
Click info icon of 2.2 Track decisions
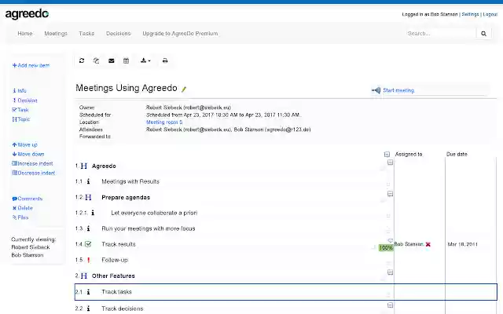click(88, 309)
